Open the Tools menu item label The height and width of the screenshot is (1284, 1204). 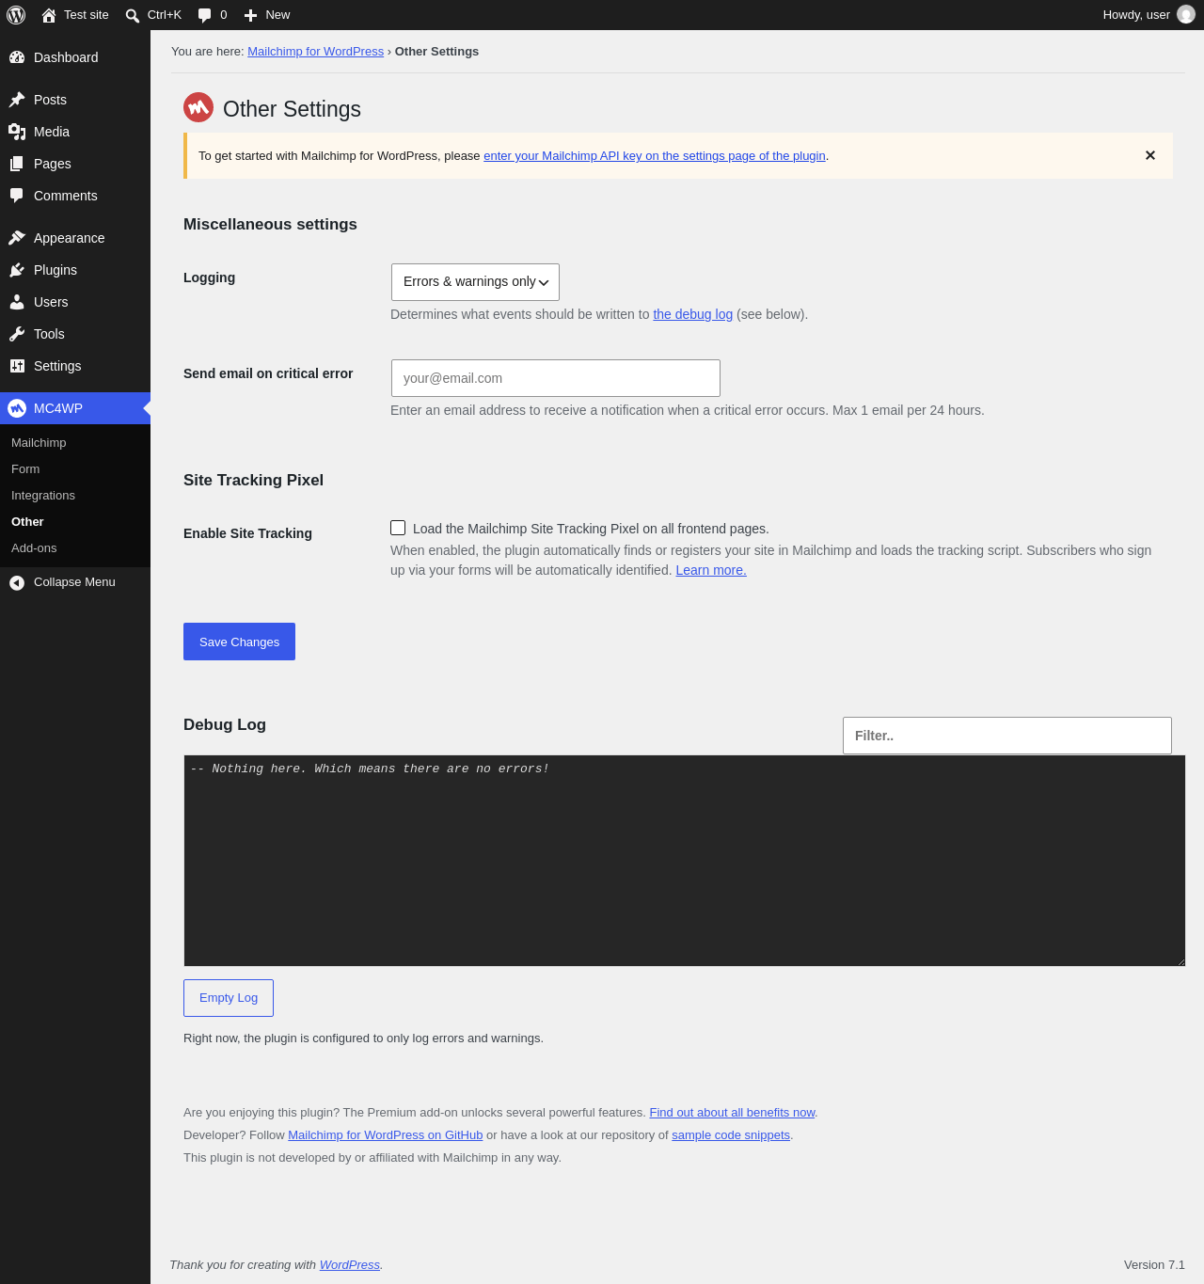pyautogui.click(x=49, y=334)
